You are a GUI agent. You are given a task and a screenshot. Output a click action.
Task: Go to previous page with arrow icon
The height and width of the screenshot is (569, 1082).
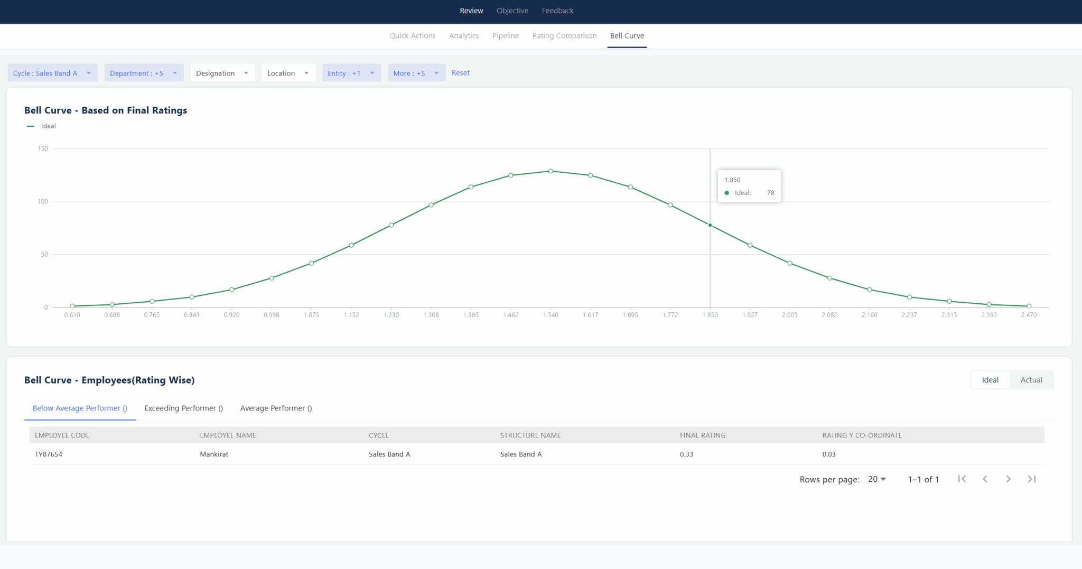pyautogui.click(x=985, y=479)
